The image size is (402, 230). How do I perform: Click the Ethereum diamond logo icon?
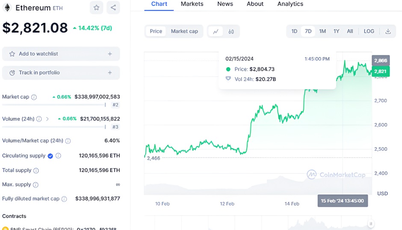[x=7, y=8]
